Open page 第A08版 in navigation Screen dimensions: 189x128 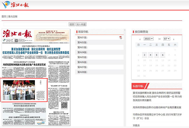click(x=82, y=72)
